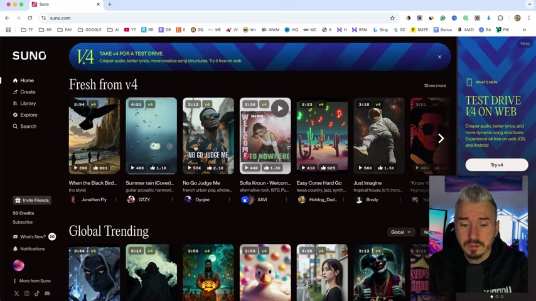Open Explore from the sidebar
Screen dimensions: 536x301
[x=25, y=115]
